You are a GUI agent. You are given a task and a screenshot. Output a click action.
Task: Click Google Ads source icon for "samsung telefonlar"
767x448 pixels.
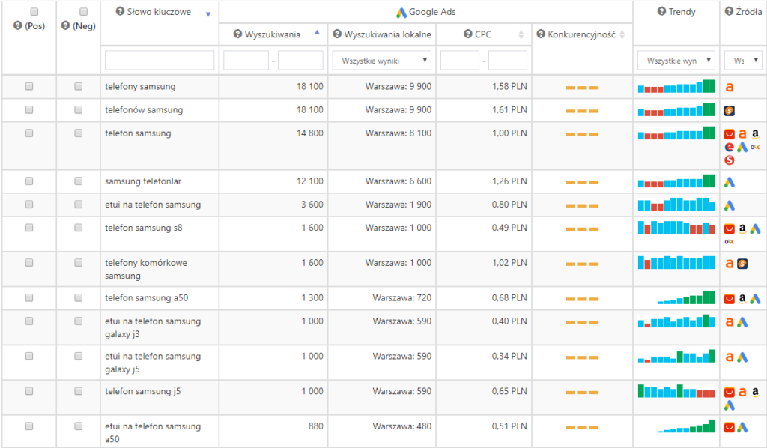pos(730,182)
